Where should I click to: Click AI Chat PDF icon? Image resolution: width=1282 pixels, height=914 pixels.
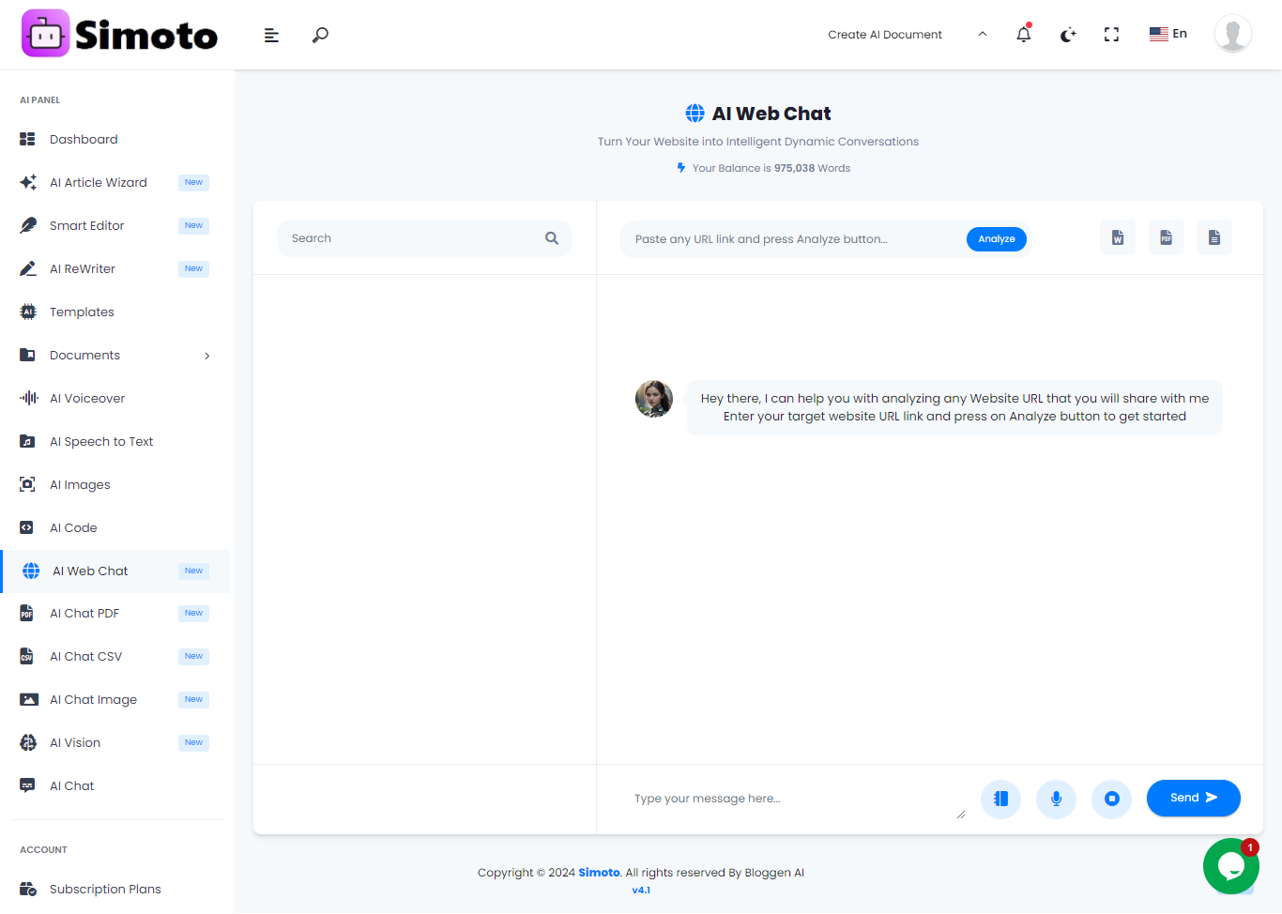[x=27, y=613]
